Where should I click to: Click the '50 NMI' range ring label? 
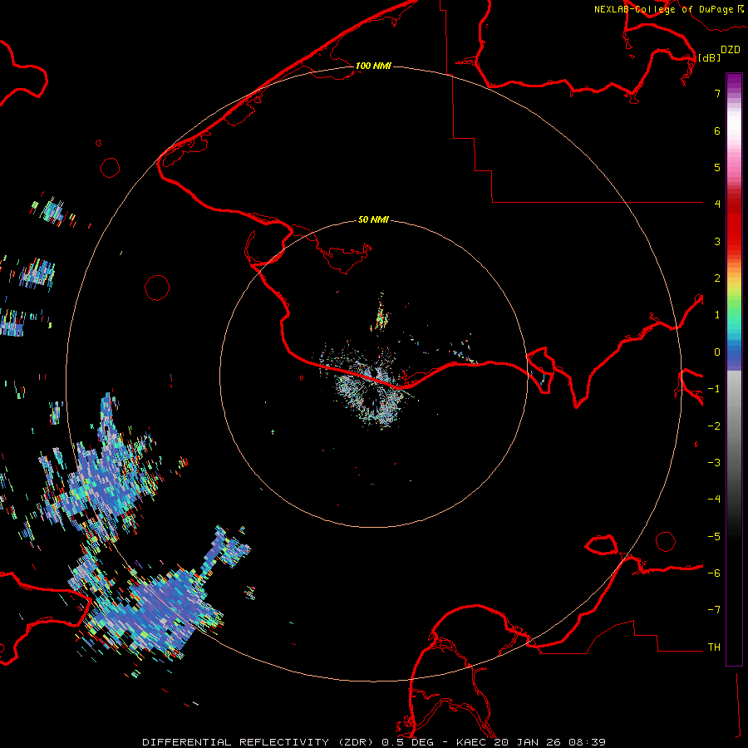[373, 219]
